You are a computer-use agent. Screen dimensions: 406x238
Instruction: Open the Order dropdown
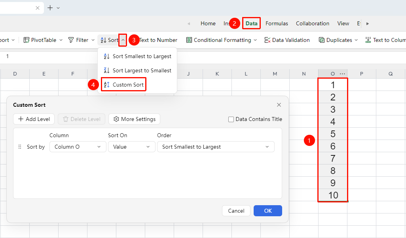click(216, 147)
